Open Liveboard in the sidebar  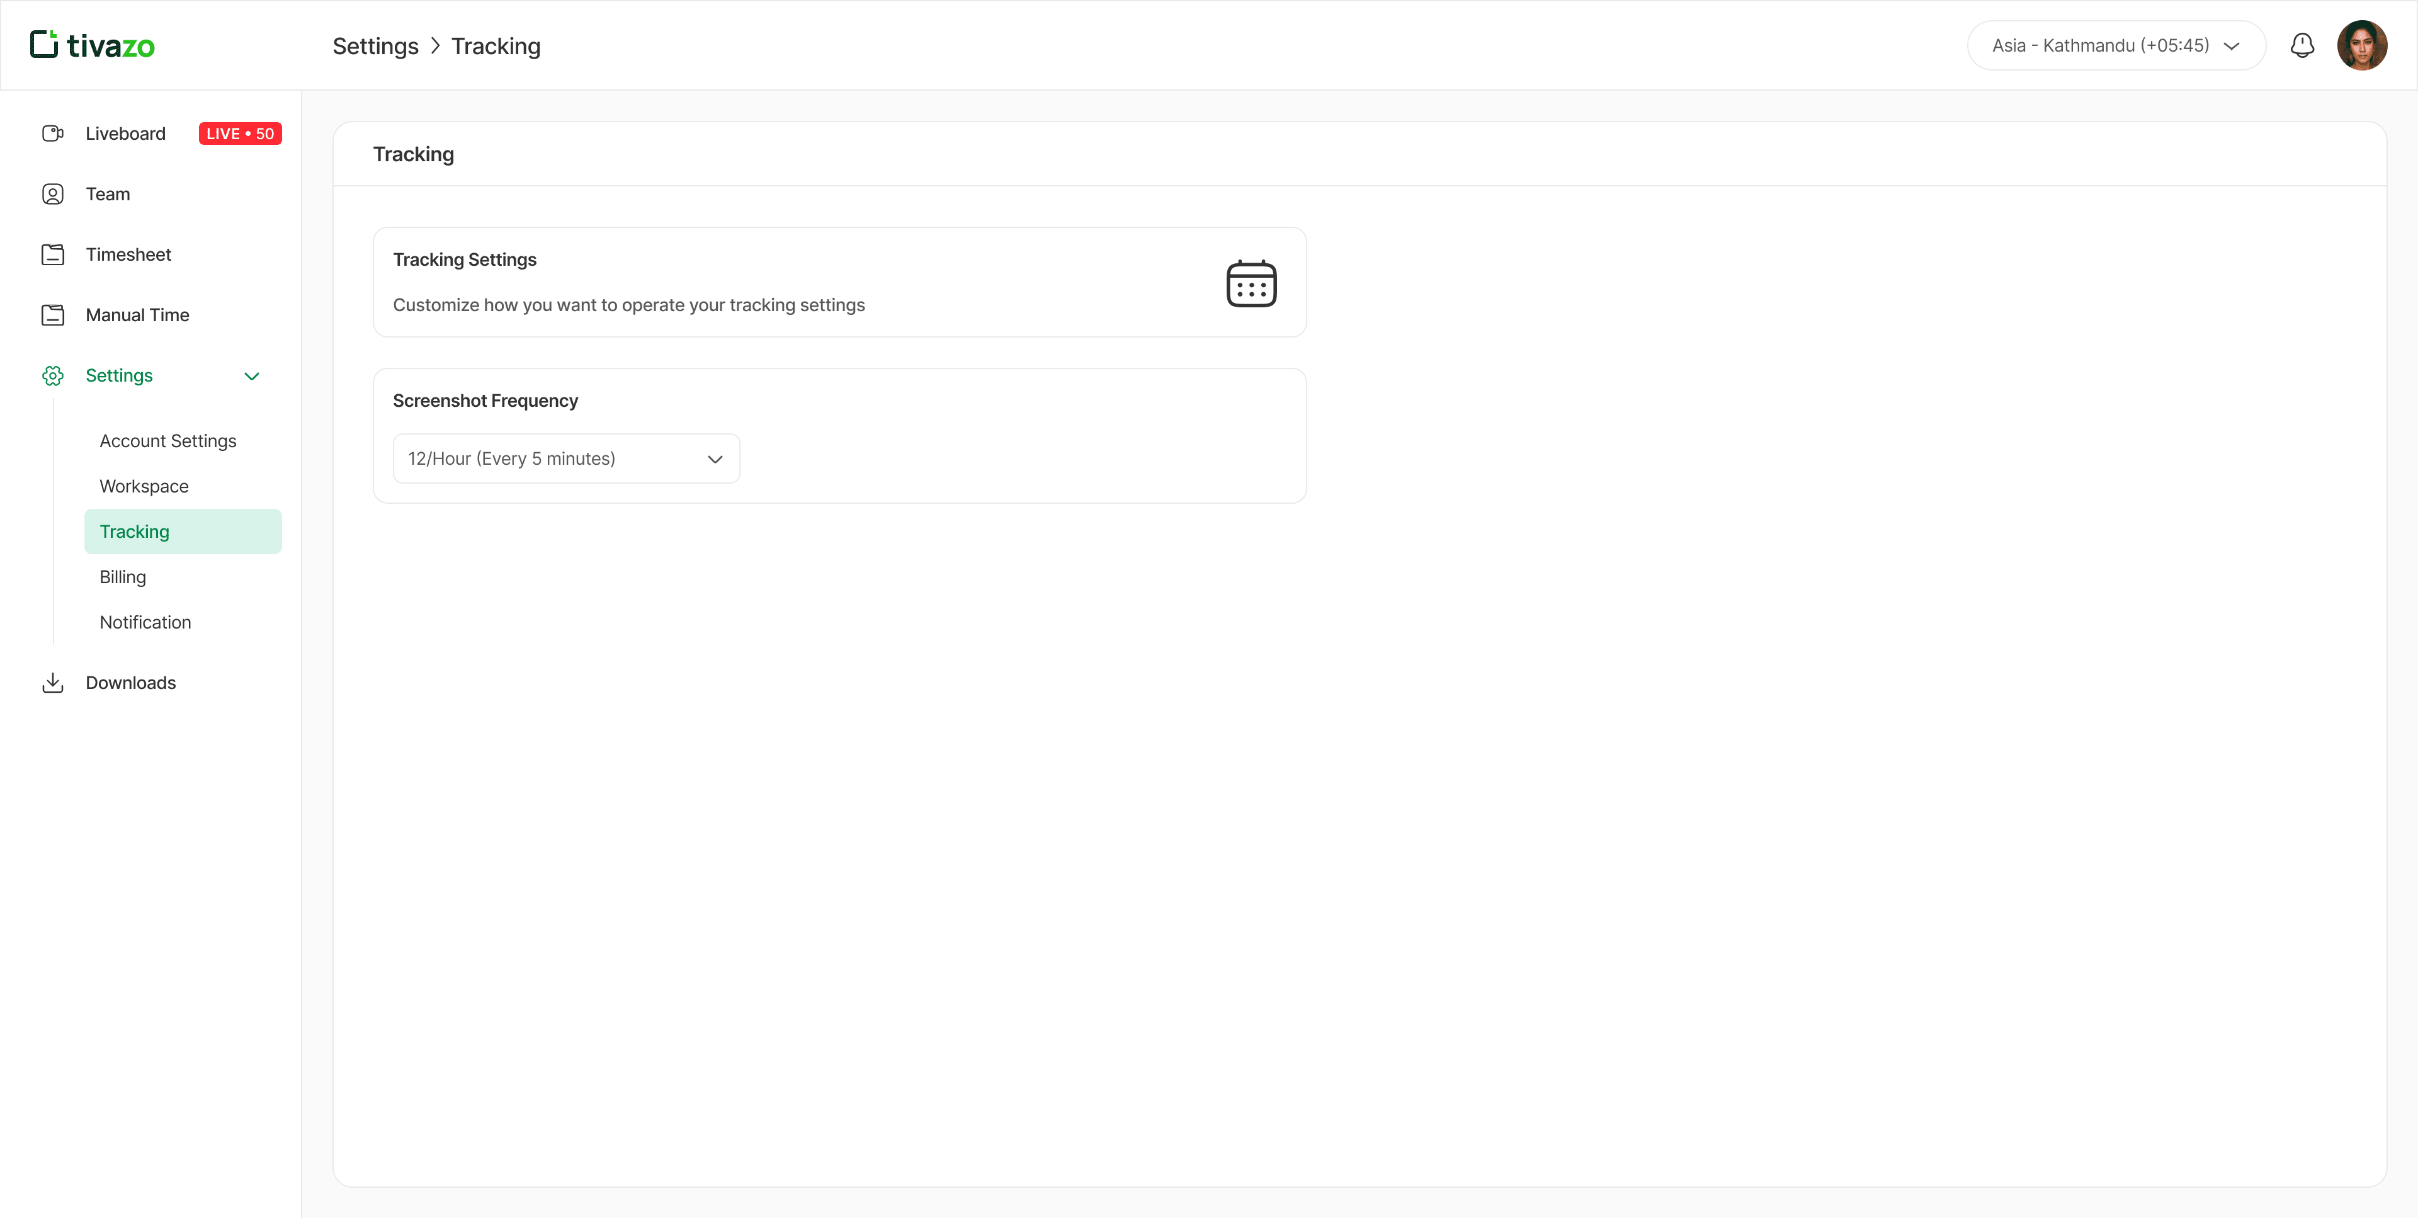(x=125, y=134)
